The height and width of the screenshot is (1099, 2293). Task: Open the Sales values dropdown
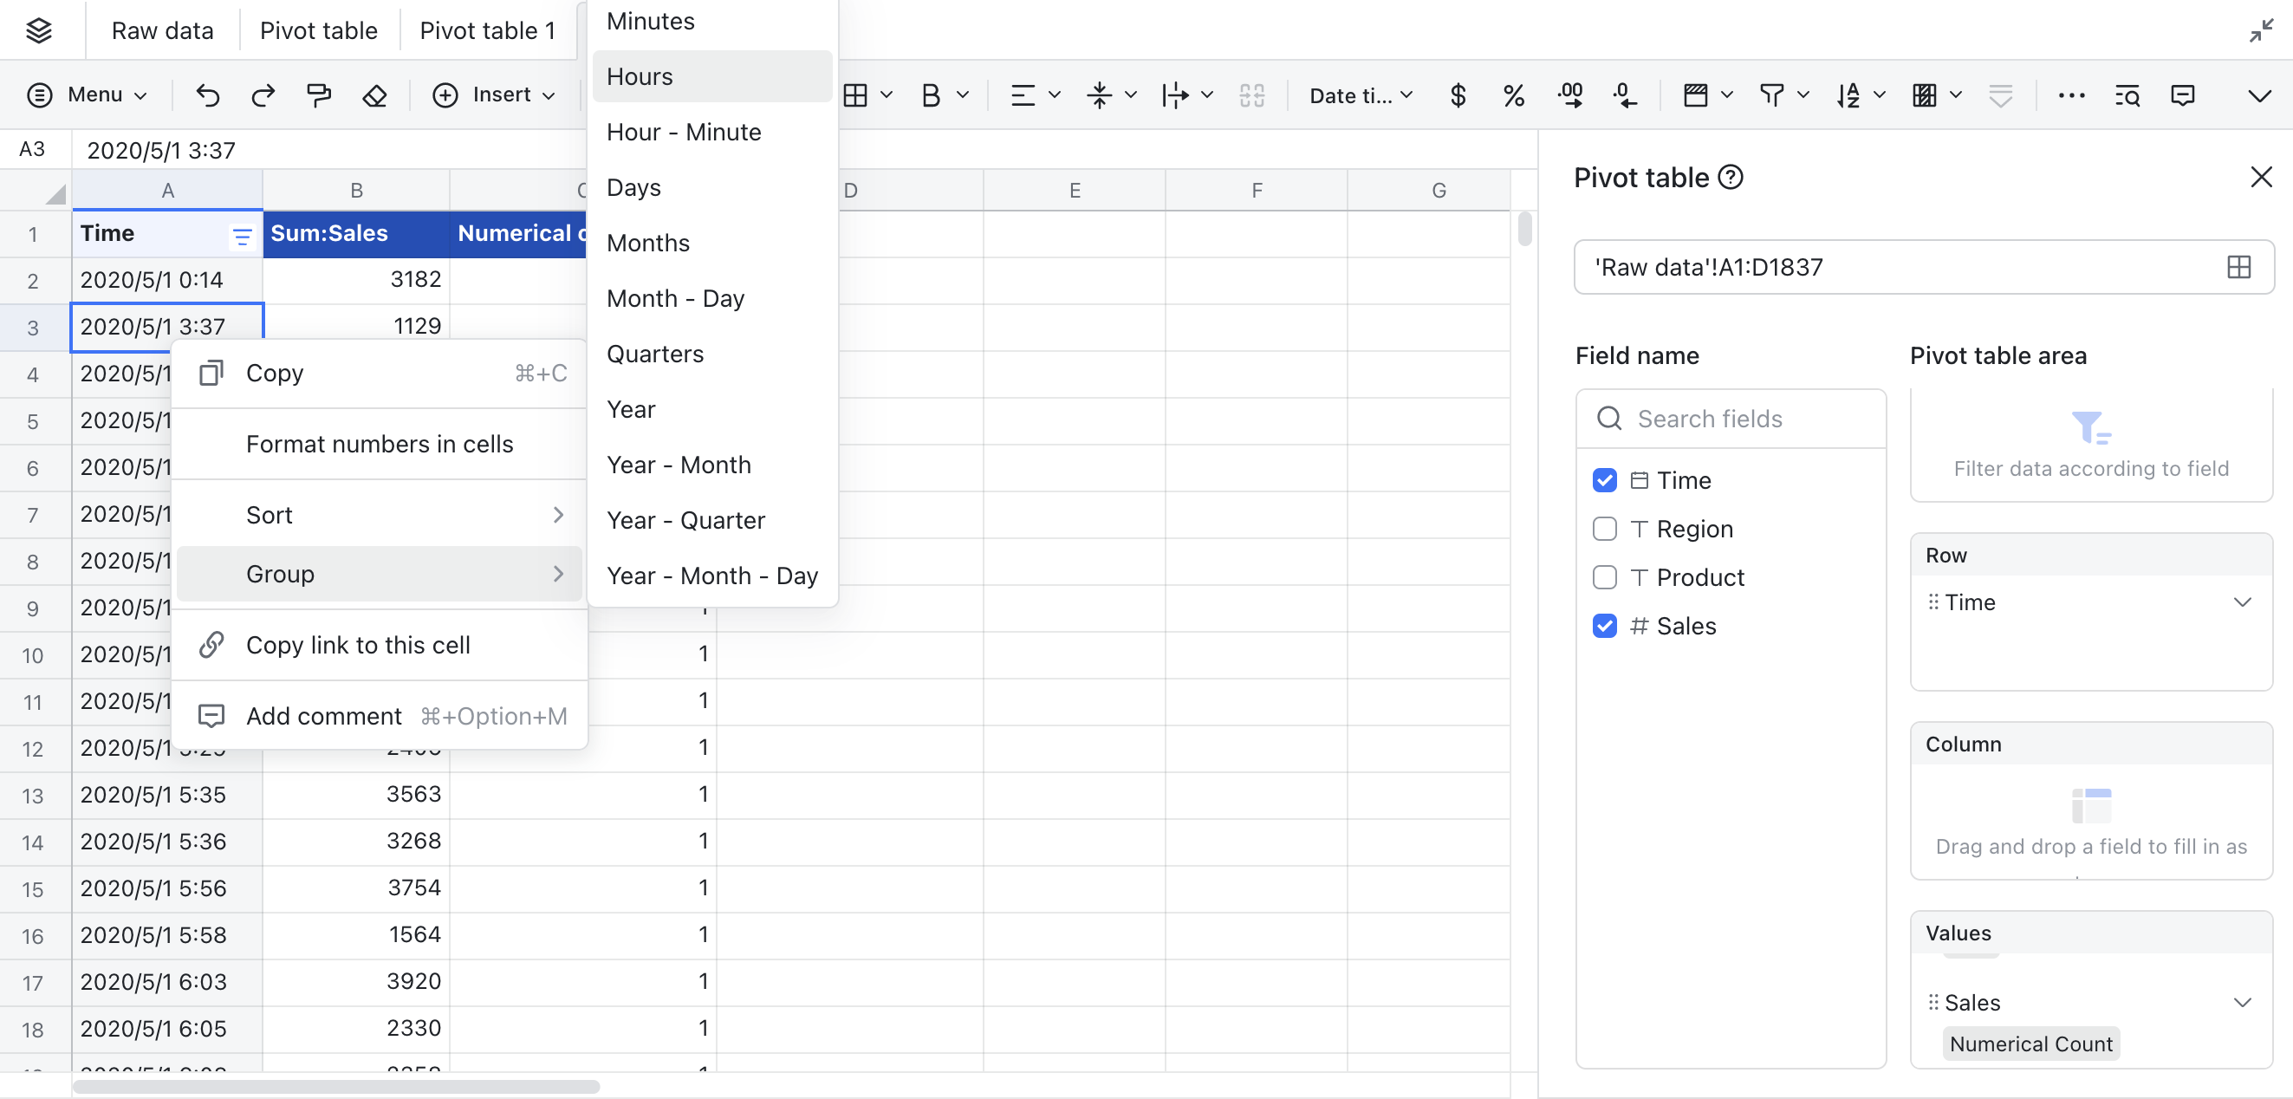(2242, 1002)
